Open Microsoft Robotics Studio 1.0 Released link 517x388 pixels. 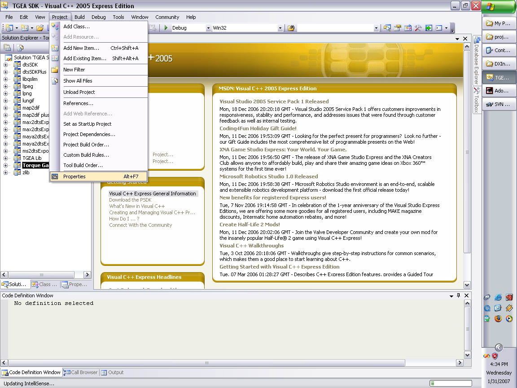pos(269,176)
